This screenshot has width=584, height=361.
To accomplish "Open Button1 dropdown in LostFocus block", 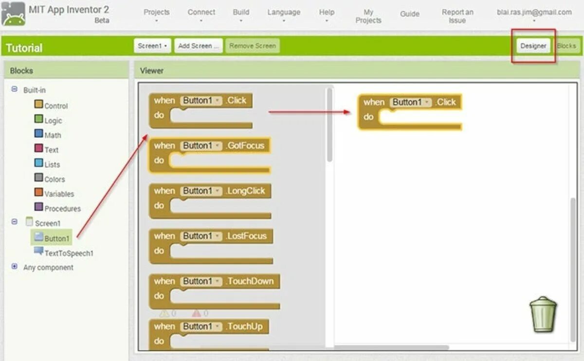I will [201, 236].
